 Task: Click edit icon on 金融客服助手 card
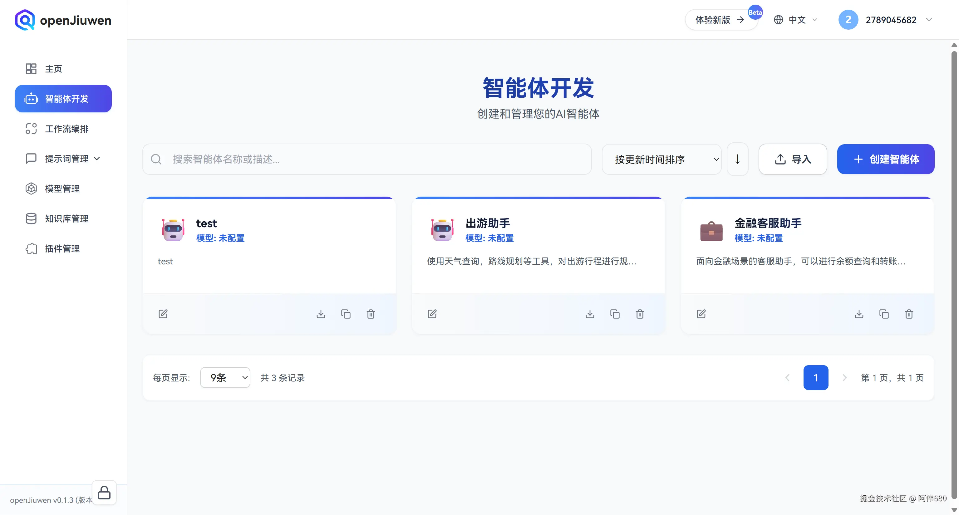pyautogui.click(x=701, y=314)
